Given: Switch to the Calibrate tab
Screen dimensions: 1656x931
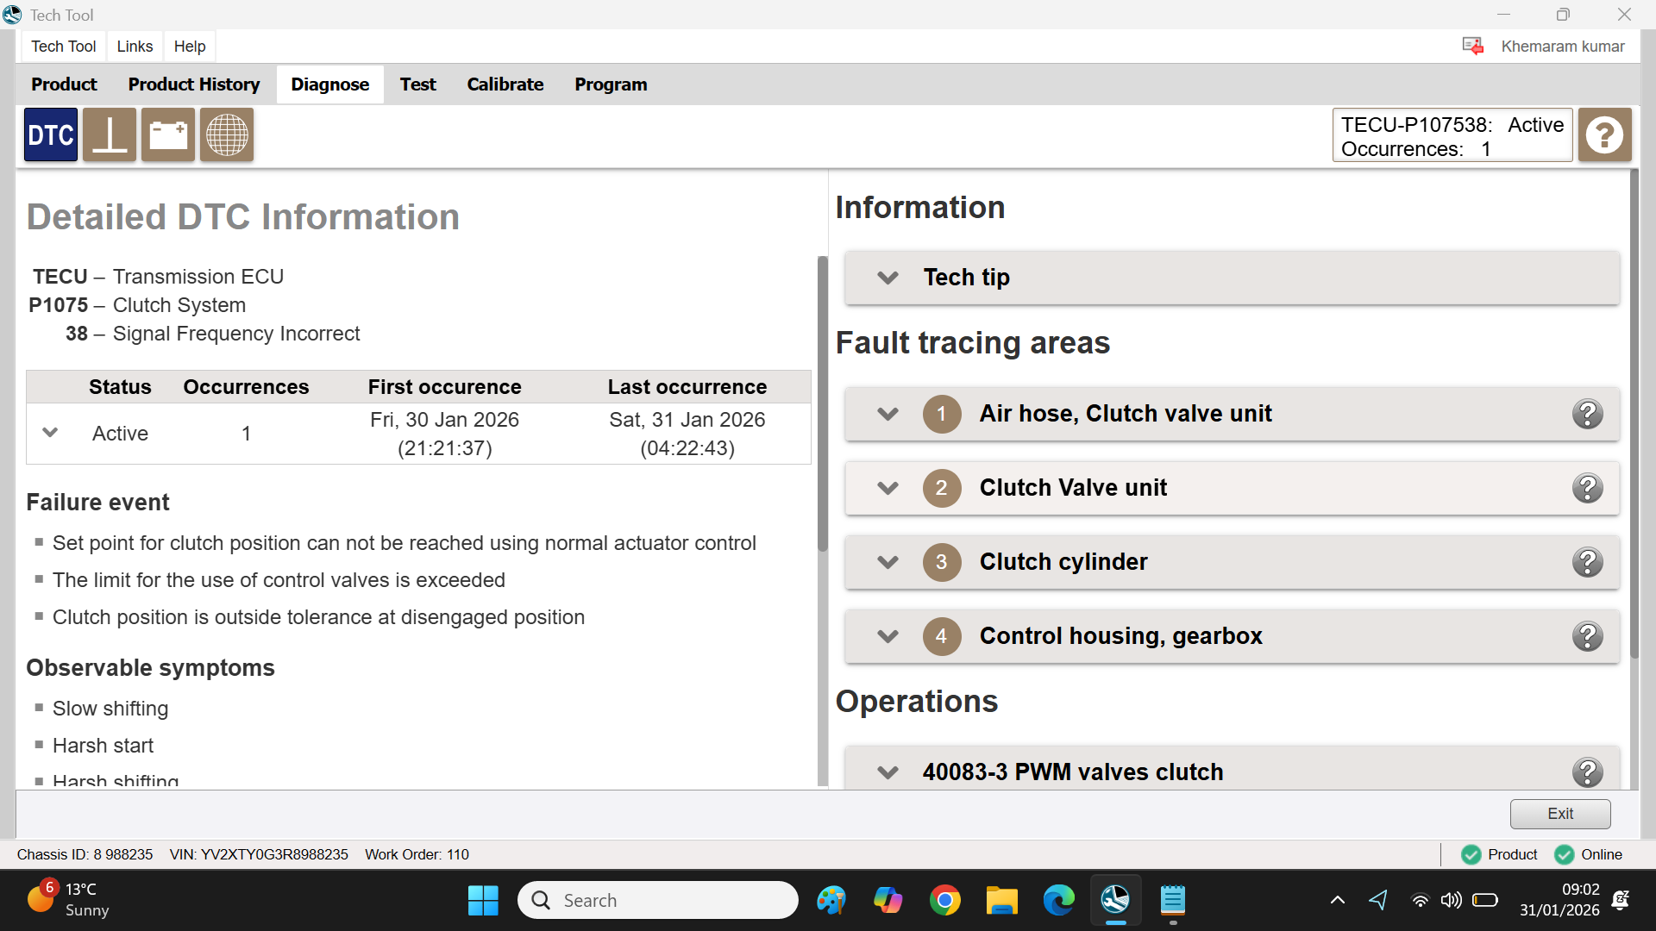Looking at the screenshot, I should tap(505, 84).
